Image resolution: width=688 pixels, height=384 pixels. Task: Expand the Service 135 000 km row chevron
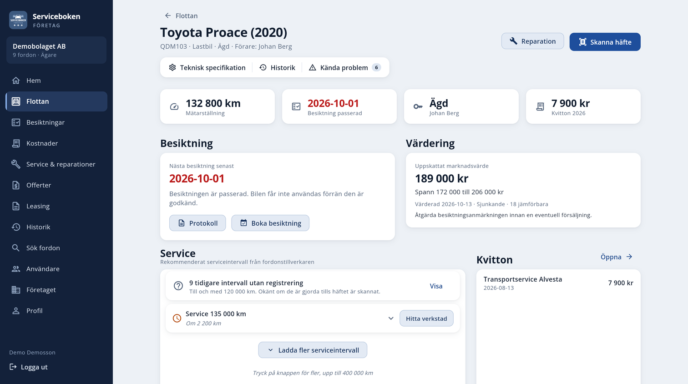[391, 318]
